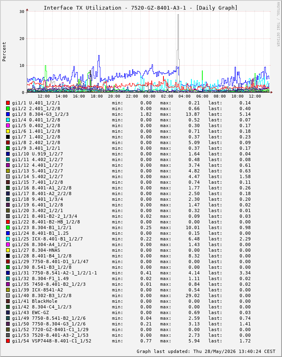Click the green swatch for gi1/23 8.304-B1_1/2/1
This screenshot has height=357, width=282.
tap(8, 227)
